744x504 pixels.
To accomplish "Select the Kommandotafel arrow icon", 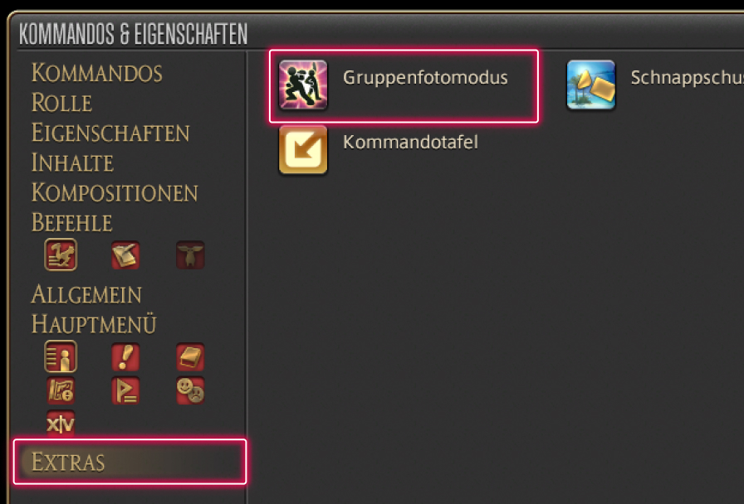I will [303, 150].
